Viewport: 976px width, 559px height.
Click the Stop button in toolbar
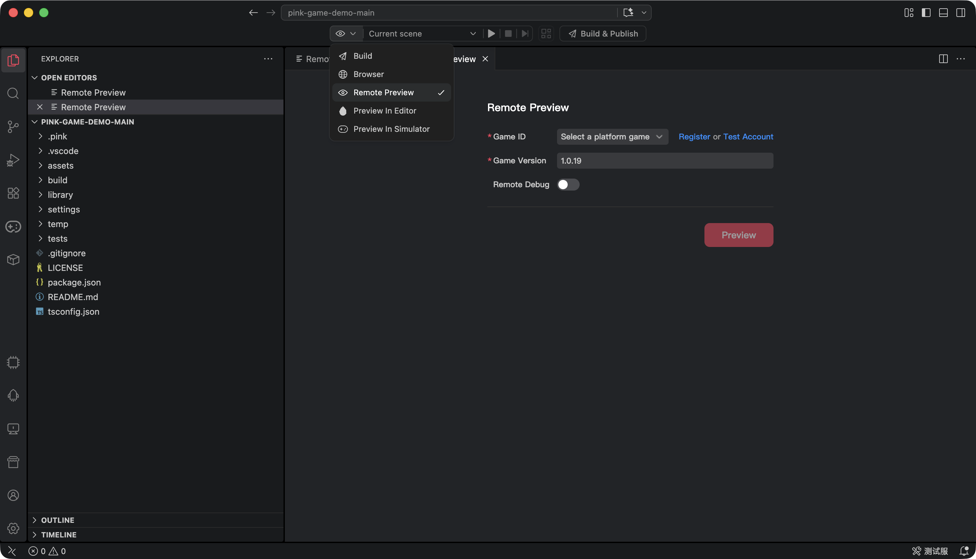tap(508, 34)
